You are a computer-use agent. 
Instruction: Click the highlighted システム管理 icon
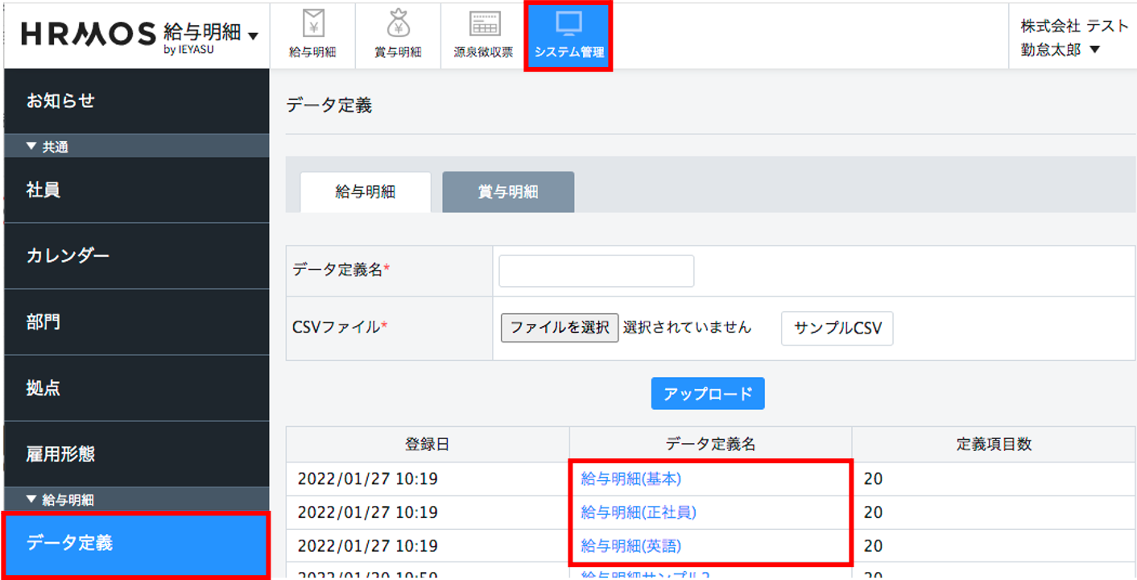coord(568,35)
